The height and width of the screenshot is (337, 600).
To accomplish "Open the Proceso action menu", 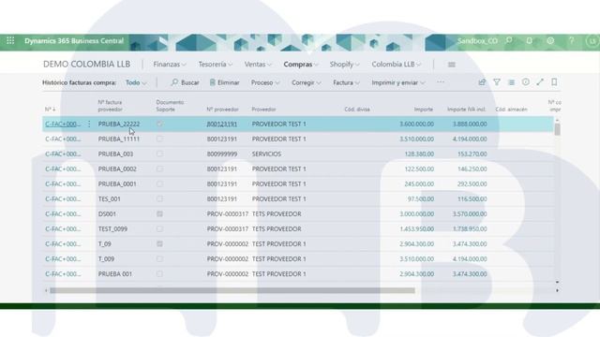I will point(265,82).
